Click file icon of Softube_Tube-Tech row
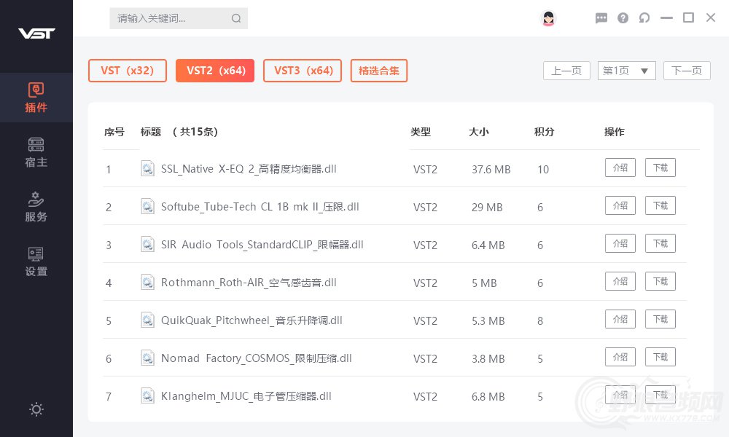The image size is (729, 437). (147, 206)
